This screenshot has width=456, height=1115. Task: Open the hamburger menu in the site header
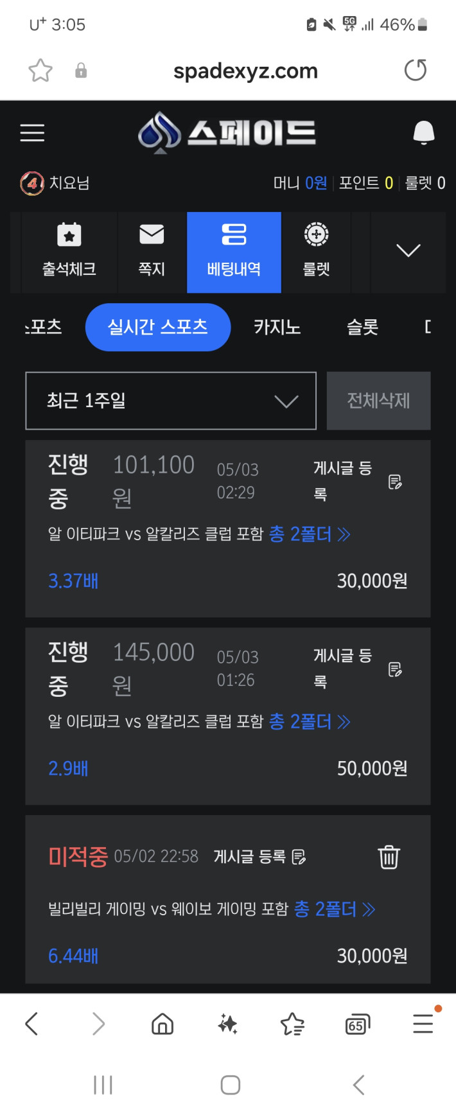[x=32, y=133]
